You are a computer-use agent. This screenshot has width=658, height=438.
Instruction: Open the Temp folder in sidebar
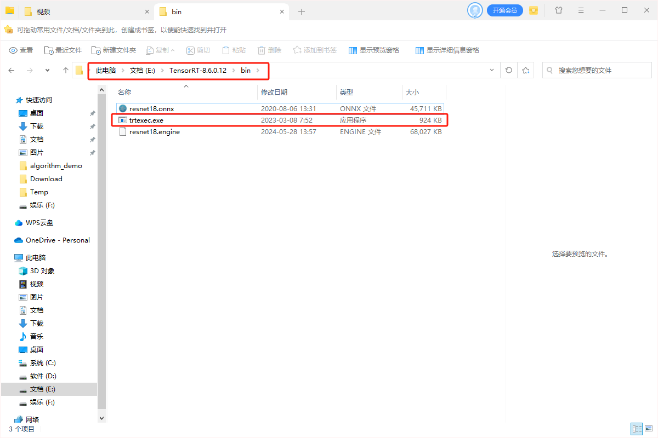[x=39, y=192]
